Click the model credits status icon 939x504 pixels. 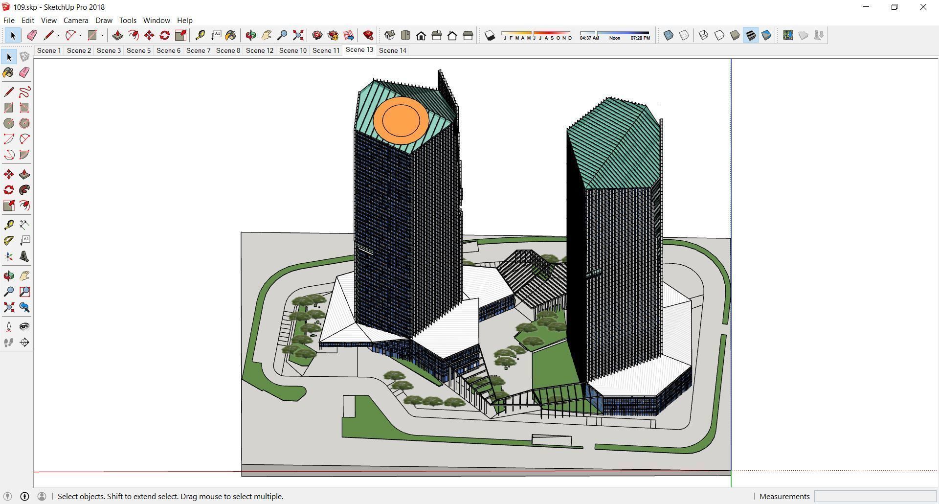pos(24,496)
